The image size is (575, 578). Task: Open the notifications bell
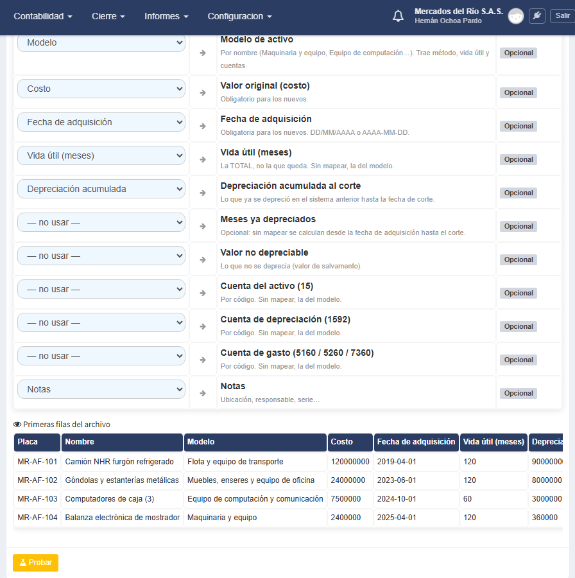coord(398,16)
